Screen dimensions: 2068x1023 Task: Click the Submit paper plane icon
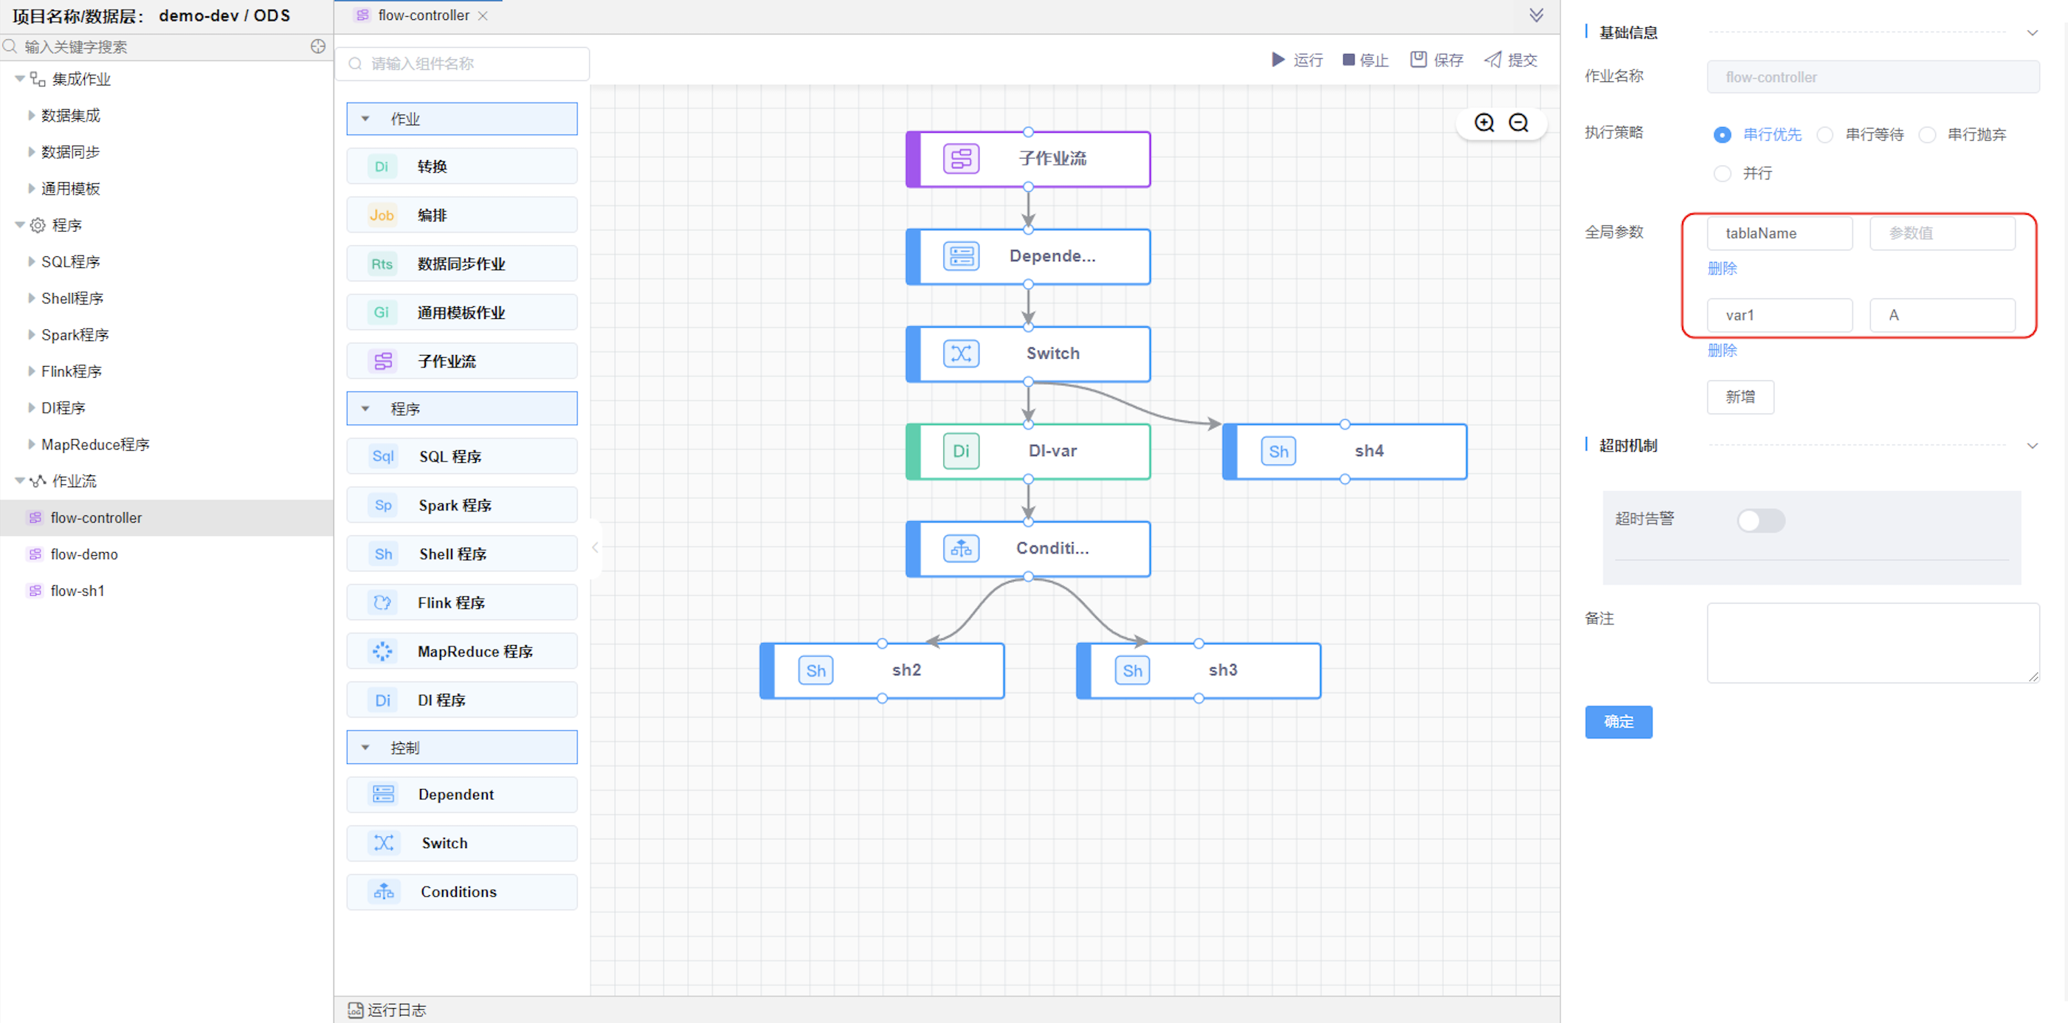(x=1492, y=60)
